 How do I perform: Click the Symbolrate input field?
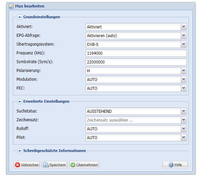point(136,62)
